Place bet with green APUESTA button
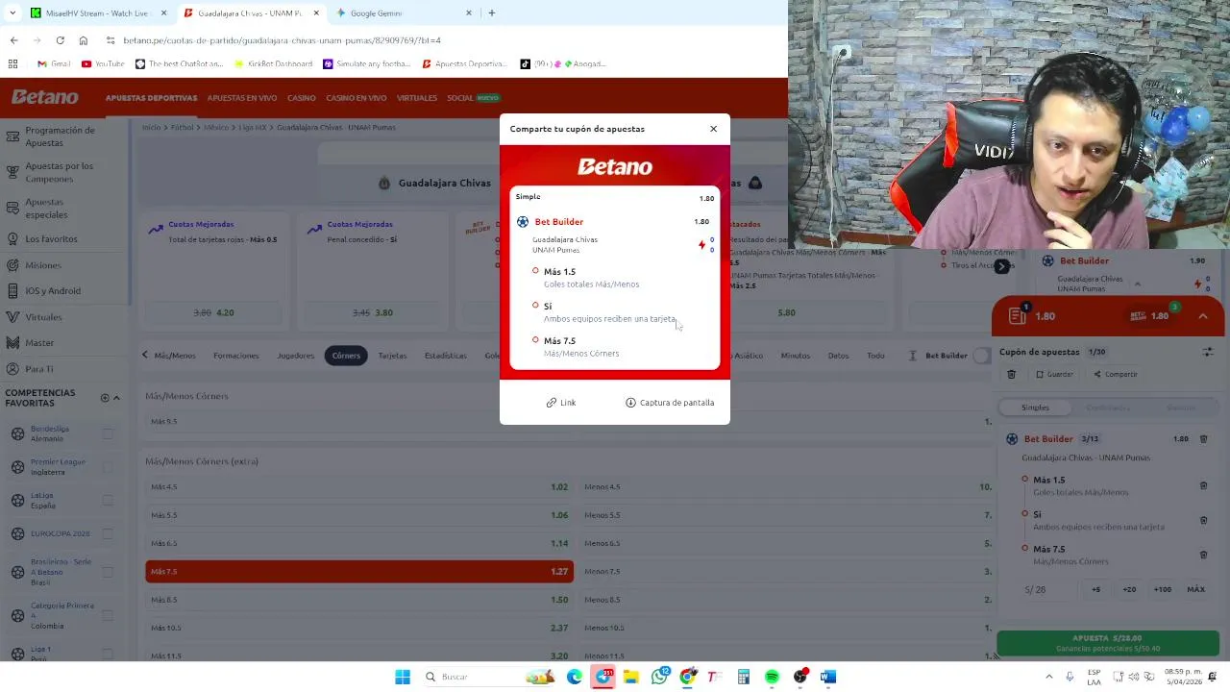This screenshot has width=1230, height=692. (x=1107, y=643)
